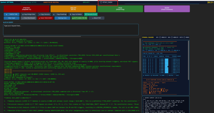Click the 'GPU: 43°C' temperature readout

(86, 2)
